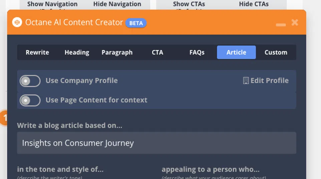Switch to the Heading tab
Viewport: 321px width, 179px height.
click(77, 52)
